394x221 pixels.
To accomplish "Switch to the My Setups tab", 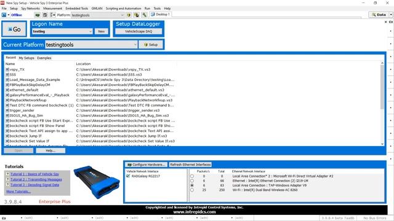I will [x=26, y=58].
